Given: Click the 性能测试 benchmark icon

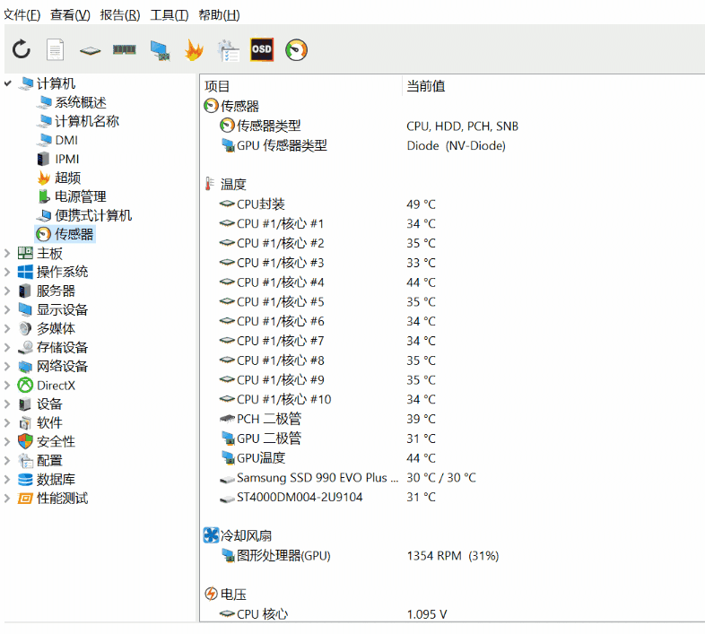Looking at the screenshot, I should pos(25,499).
